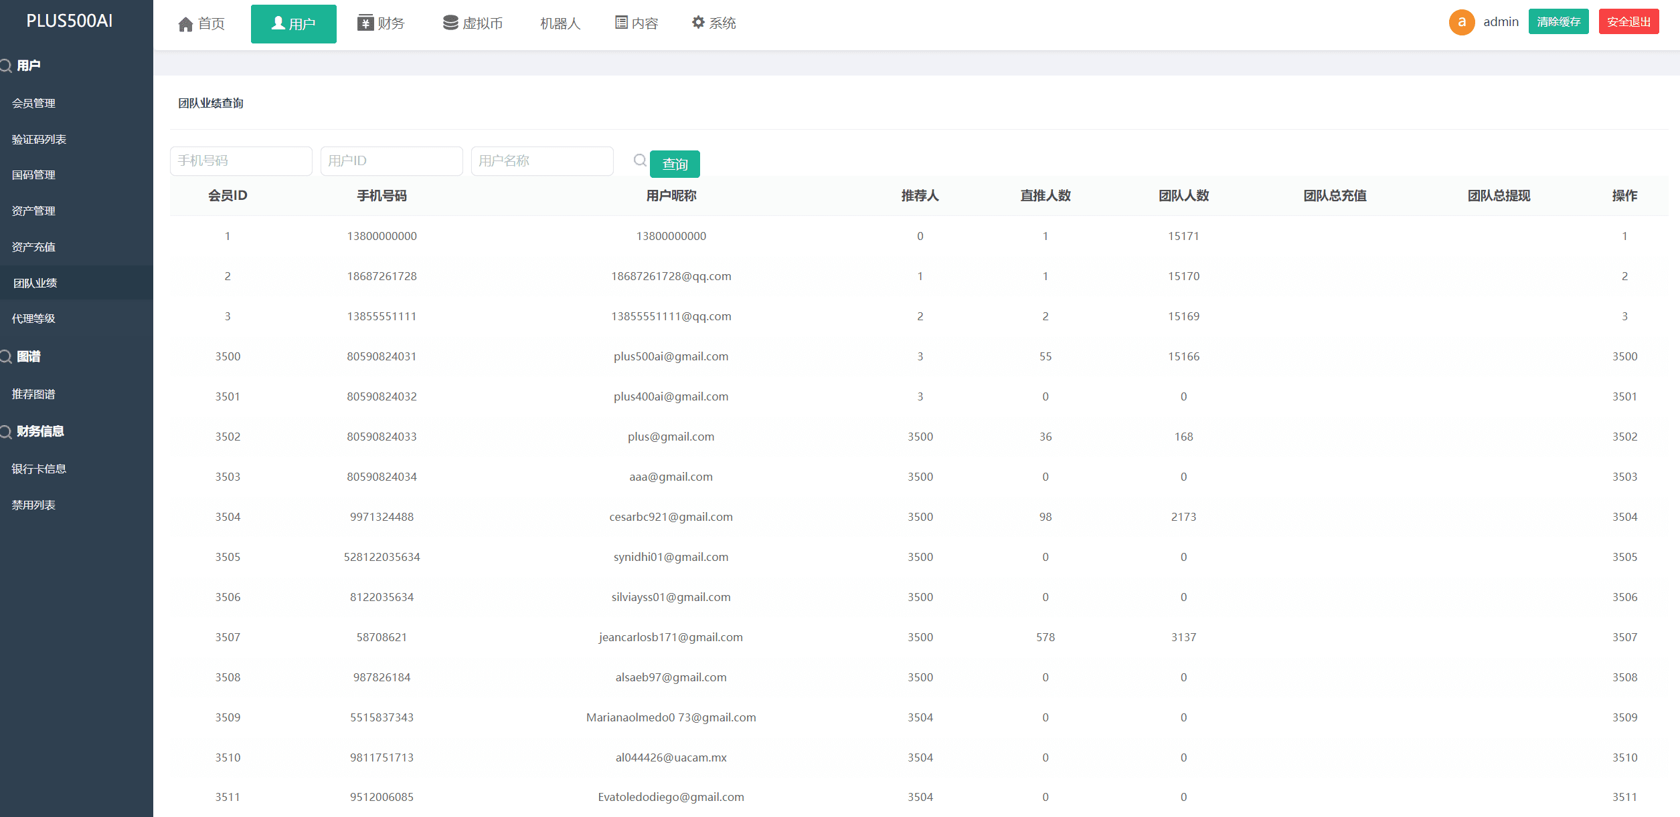Click the 安全退出 logout button
Screen dimensions: 1680x817
tap(1628, 22)
